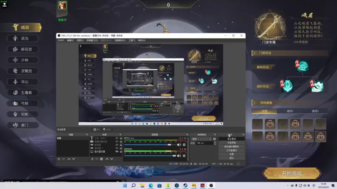Click the 属性 properties gear button in OBS
This screenshot has height=189, width=337.
click(97, 129)
